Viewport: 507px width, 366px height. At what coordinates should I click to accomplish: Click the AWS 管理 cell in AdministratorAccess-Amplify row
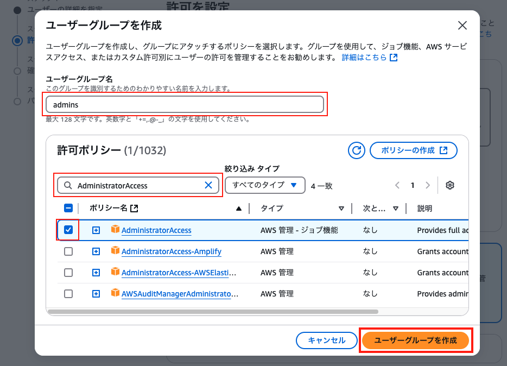coord(277,251)
